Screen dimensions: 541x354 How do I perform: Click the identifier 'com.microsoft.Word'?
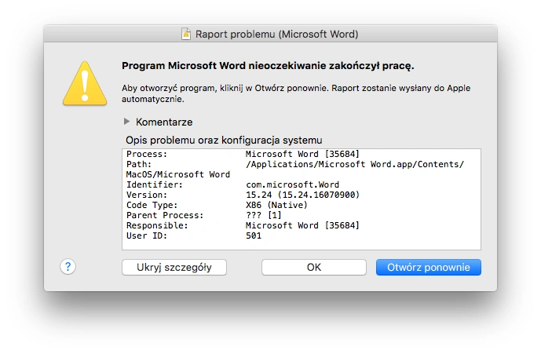click(x=293, y=184)
